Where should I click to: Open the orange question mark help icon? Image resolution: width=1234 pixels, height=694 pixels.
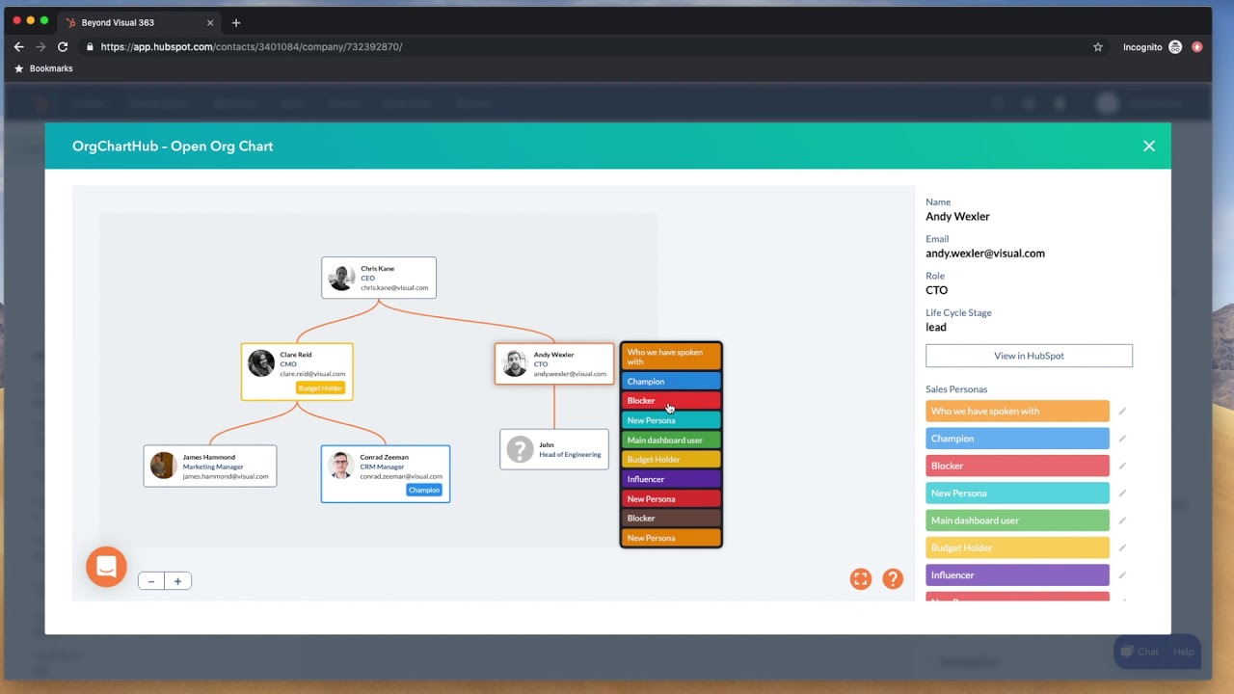point(893,578)
